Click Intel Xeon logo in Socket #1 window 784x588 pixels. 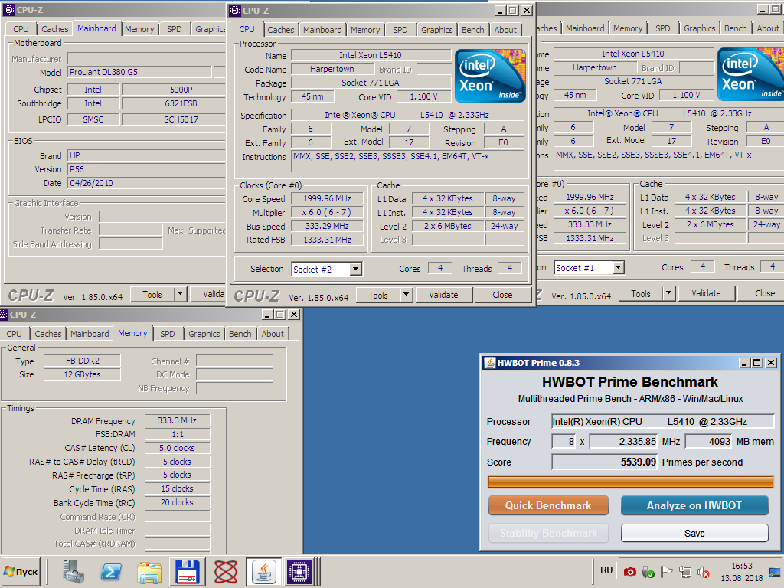(x=750, y=74)
